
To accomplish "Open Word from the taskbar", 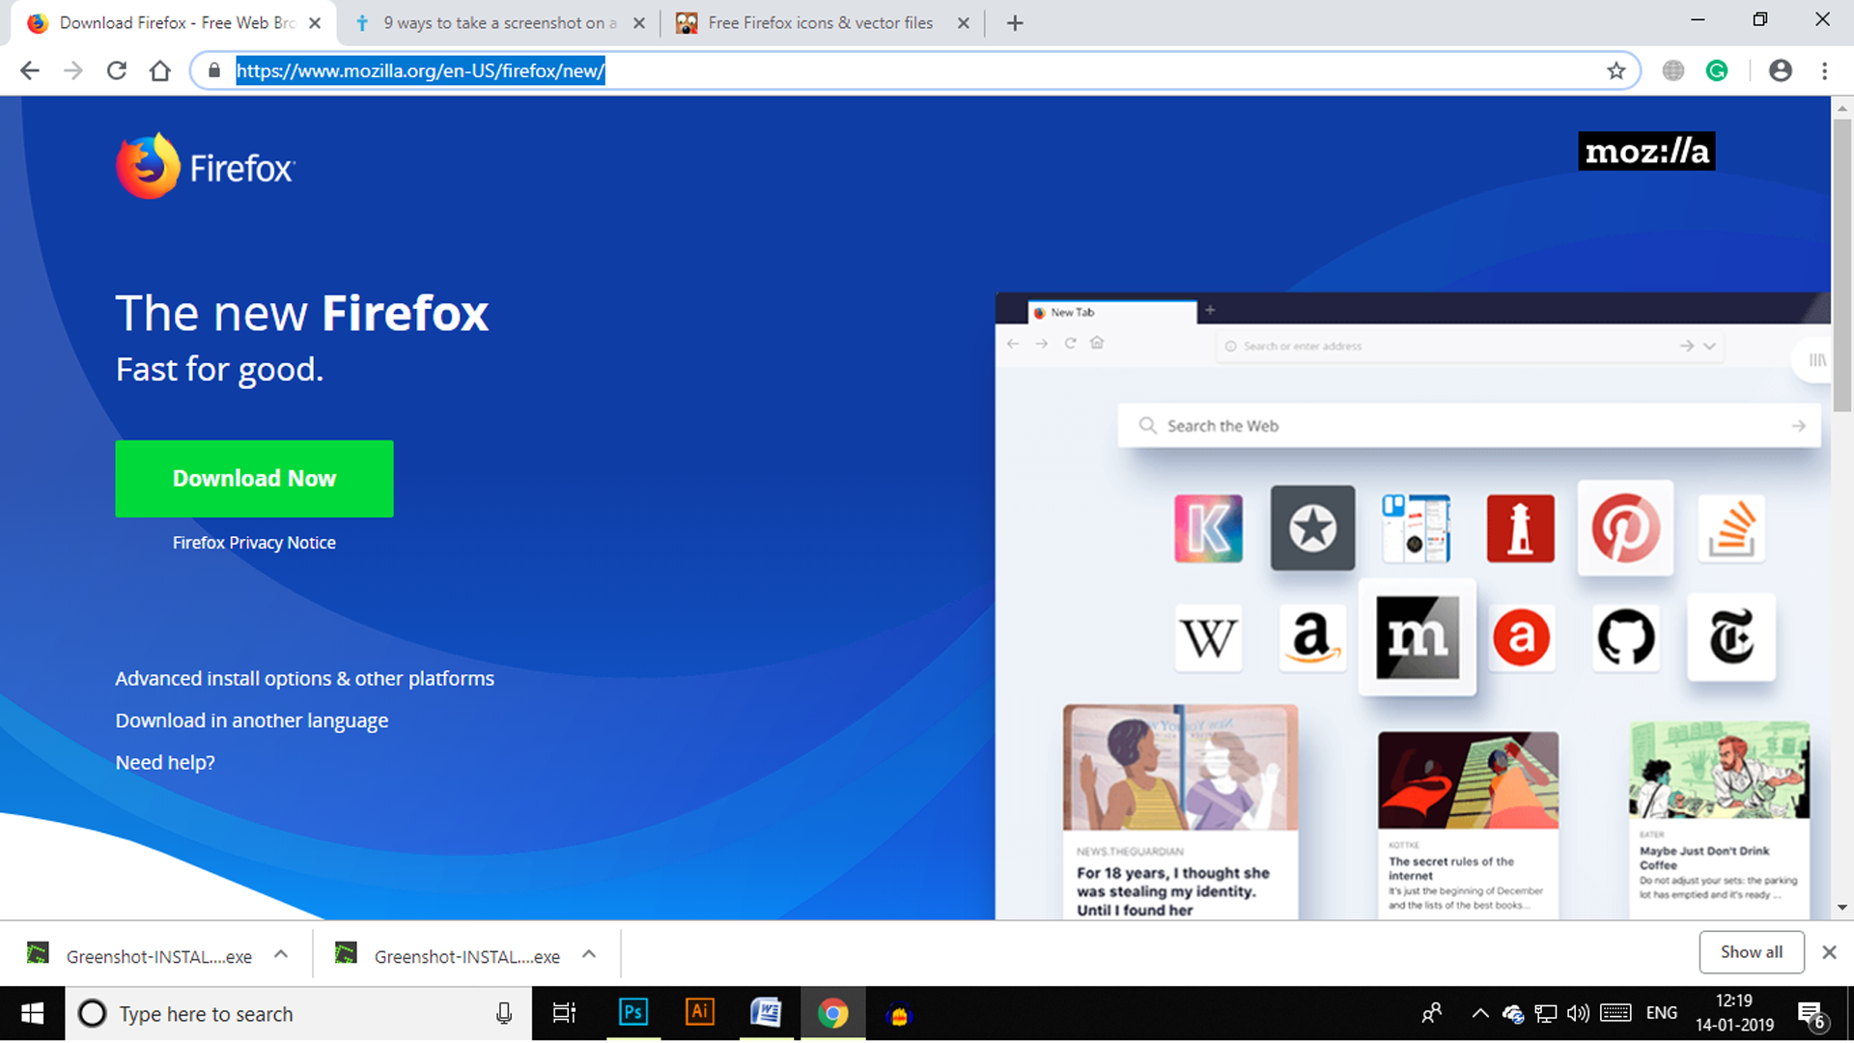I will 766,1012.
